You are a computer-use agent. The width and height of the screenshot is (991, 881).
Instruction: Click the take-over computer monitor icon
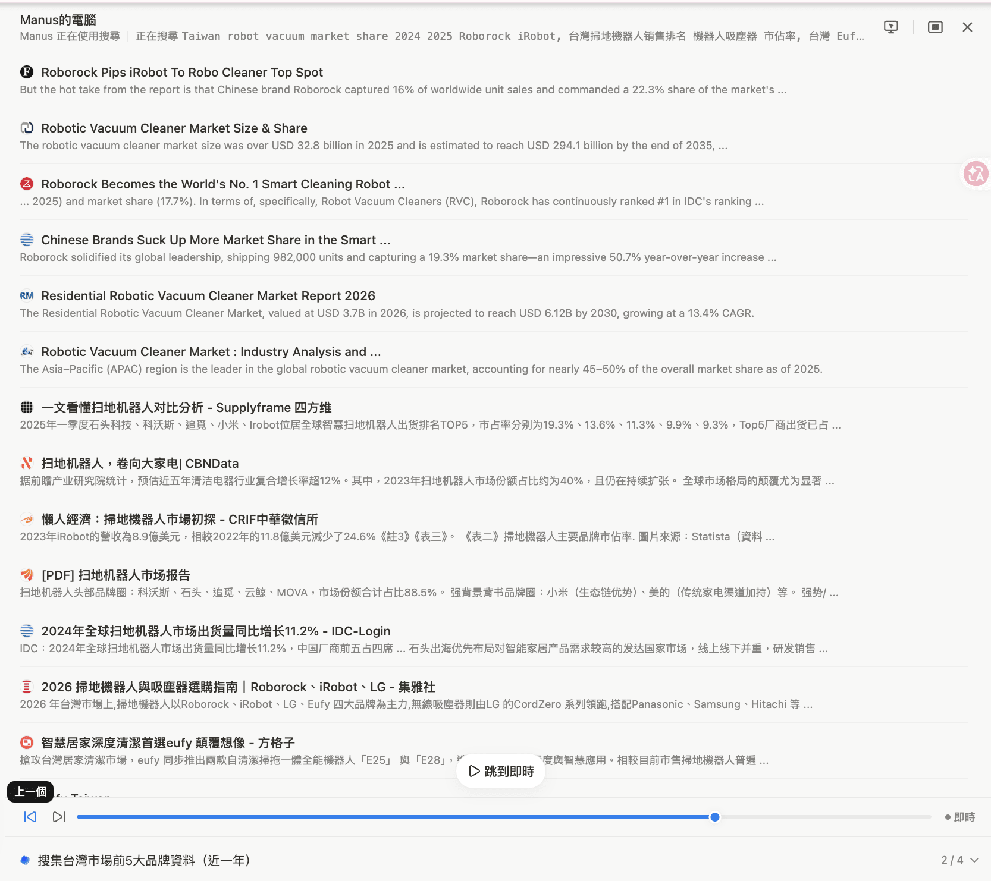891,27
